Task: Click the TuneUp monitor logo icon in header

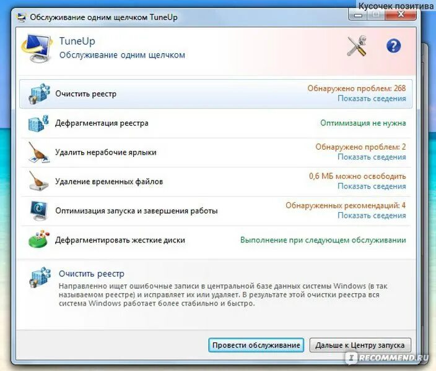Action: (37, 48)
